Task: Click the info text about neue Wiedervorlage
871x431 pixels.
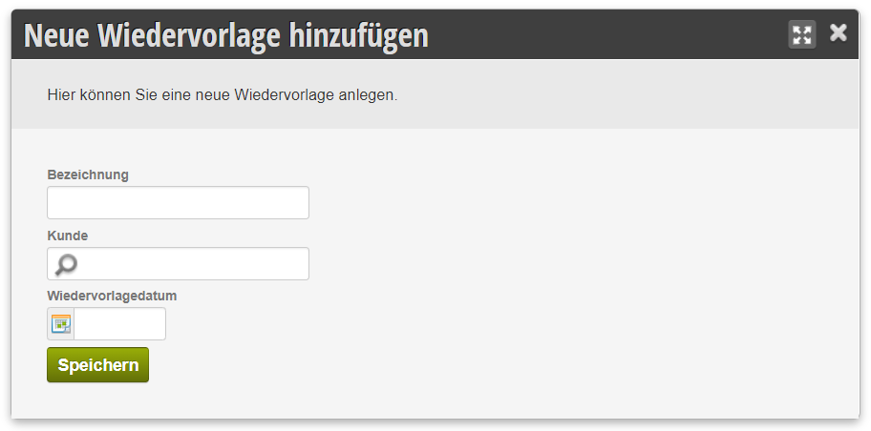Action: click(223, 94)
